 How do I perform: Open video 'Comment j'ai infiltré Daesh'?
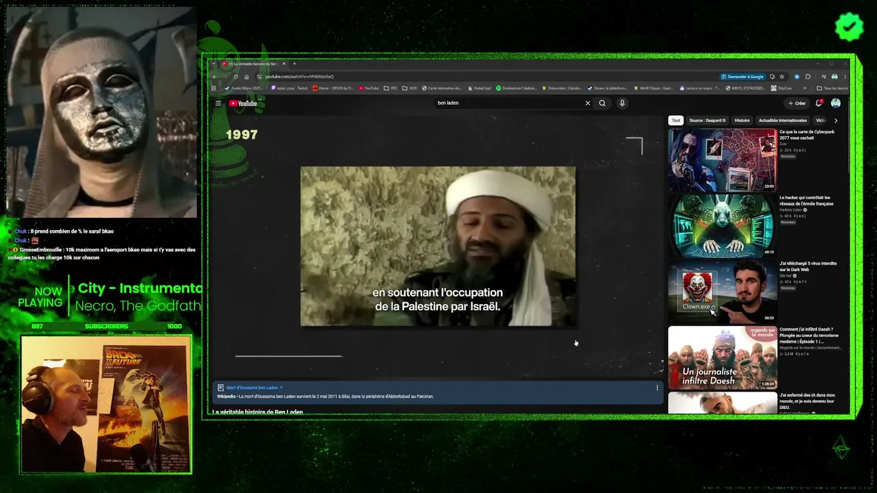pos(811,335)
